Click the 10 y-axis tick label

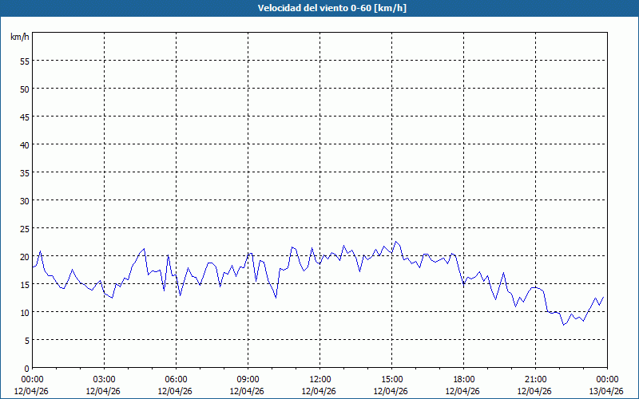(24, 312)
